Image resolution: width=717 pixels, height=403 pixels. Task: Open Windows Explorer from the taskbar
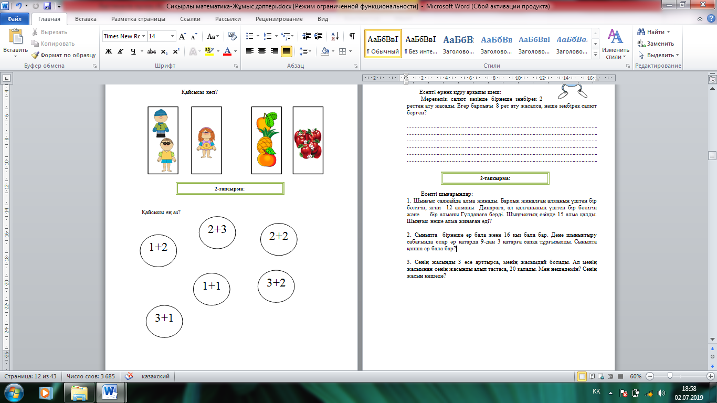pyautogui.click(x=79, y=392)
